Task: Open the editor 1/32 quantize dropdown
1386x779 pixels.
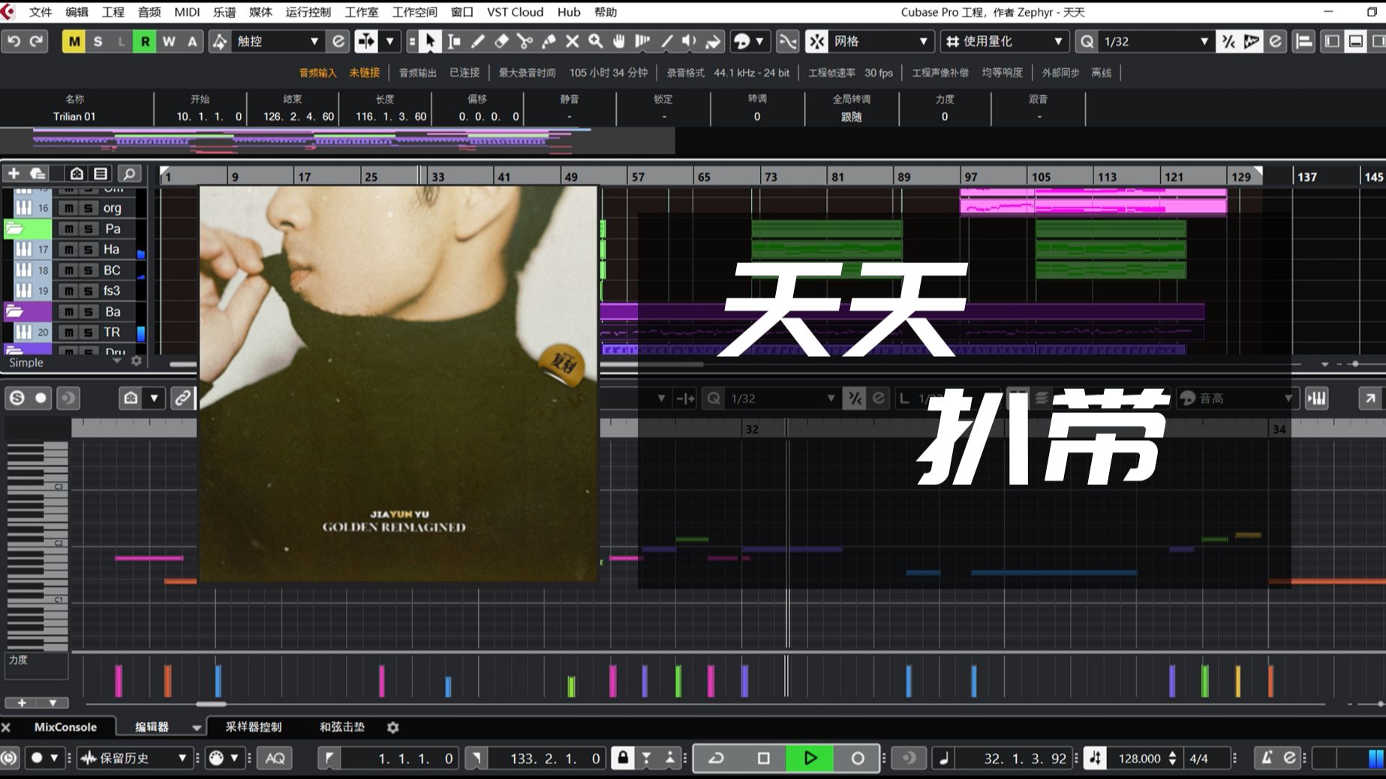Action: tap(781, 398)
